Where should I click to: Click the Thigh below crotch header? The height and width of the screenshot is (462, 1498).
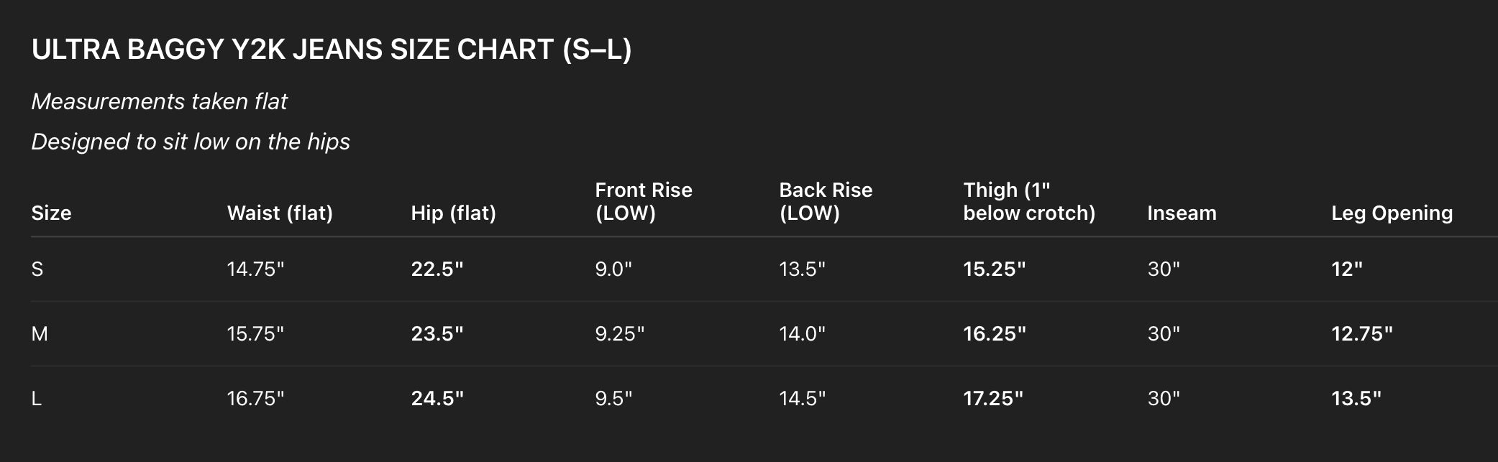1028,201
